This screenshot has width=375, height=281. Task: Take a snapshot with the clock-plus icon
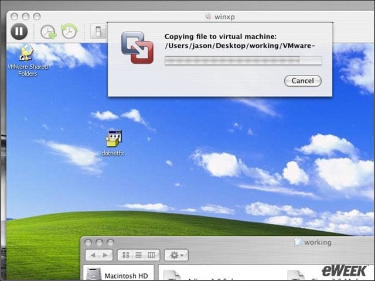[48, 32]
